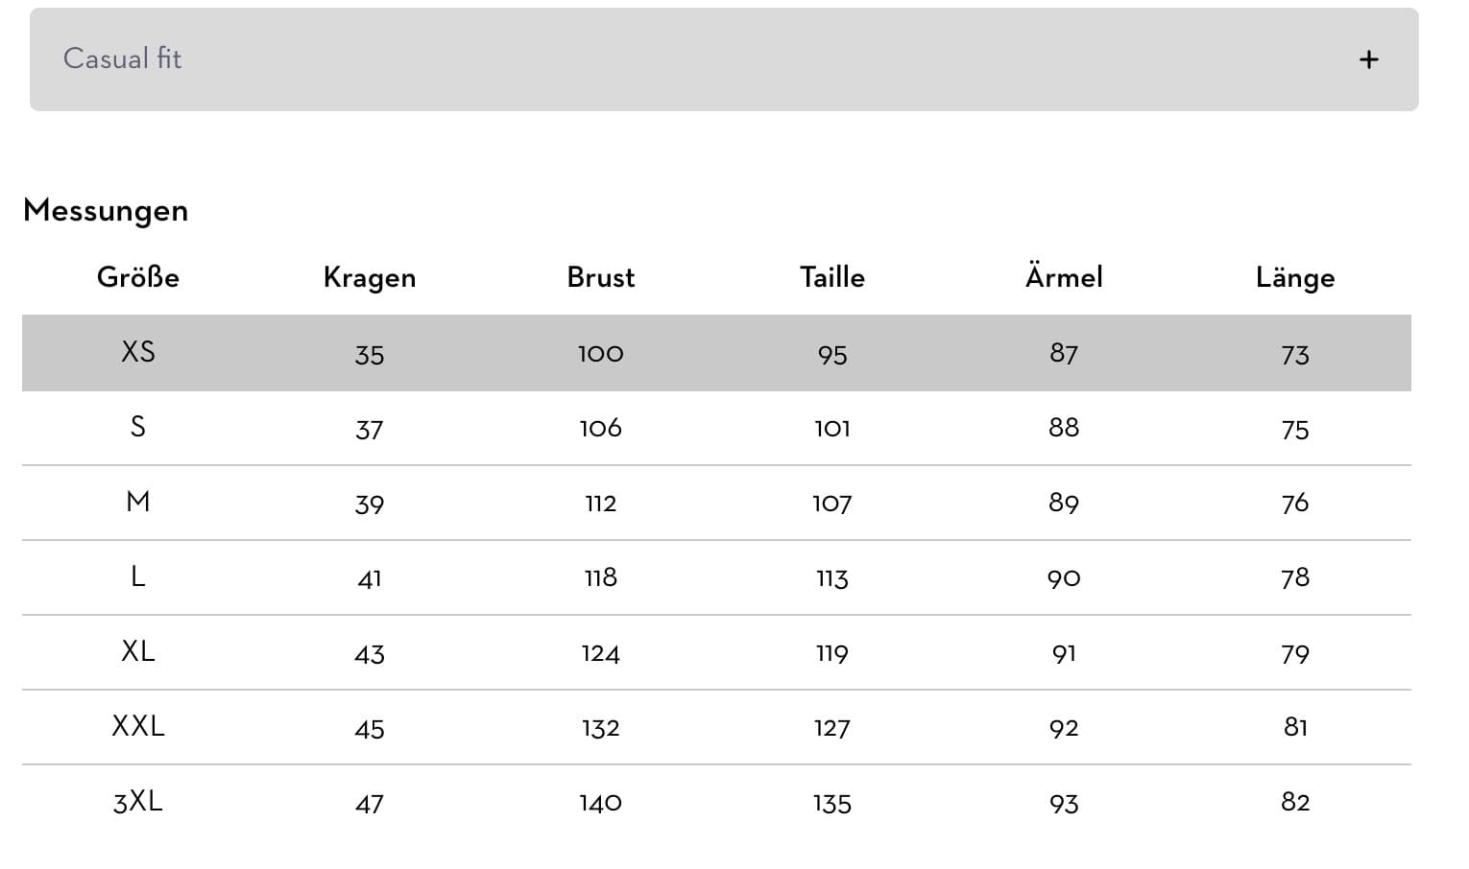
Task: Click the XL Kragen value 43
Action: [x=370, y=654]
